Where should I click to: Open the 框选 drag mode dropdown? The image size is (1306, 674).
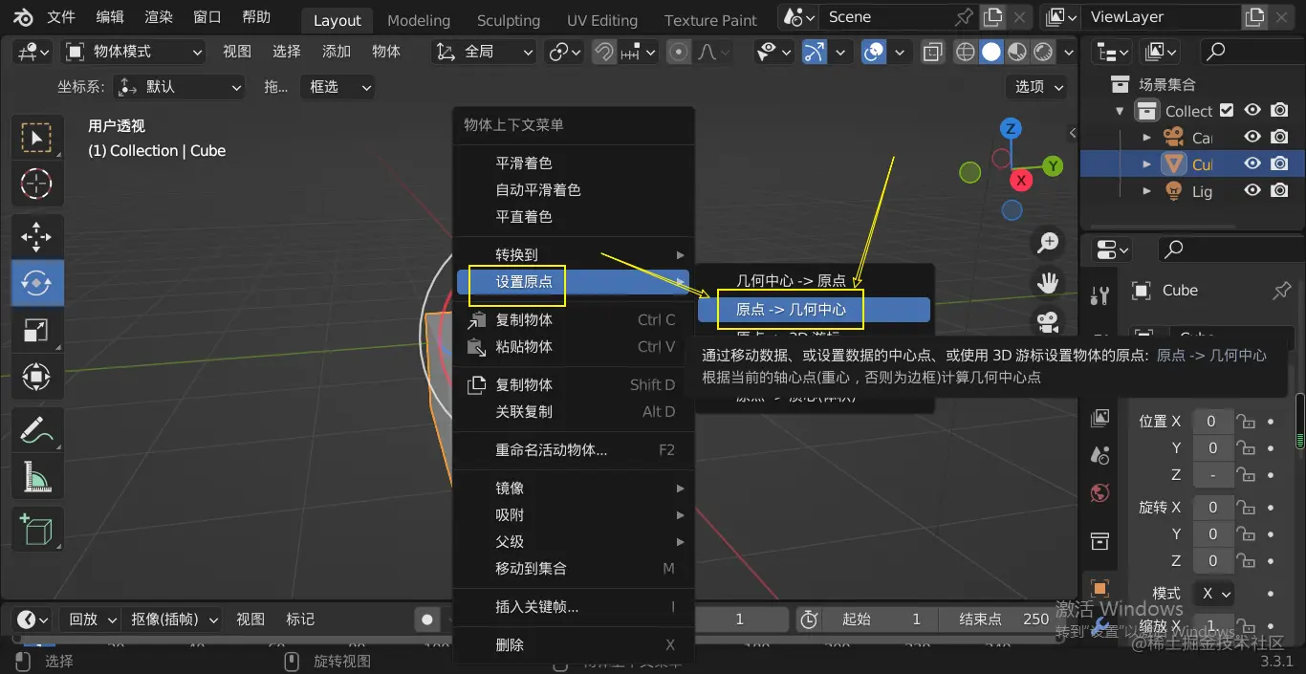(x=337, y=87)
